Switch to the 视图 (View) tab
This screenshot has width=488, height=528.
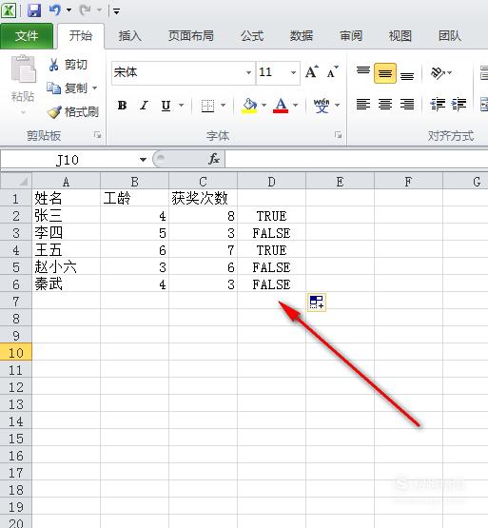pos(400,36)
